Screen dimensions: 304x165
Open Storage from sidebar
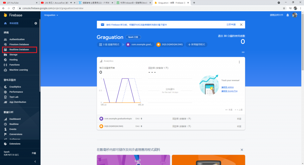(x=13, y=54)
